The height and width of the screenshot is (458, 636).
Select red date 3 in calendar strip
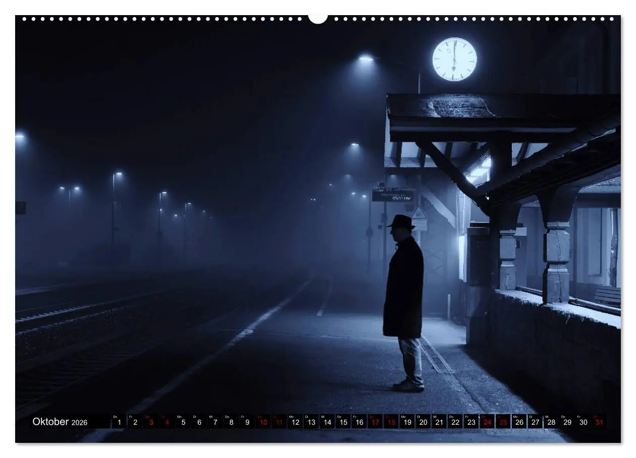click(151, 422)
